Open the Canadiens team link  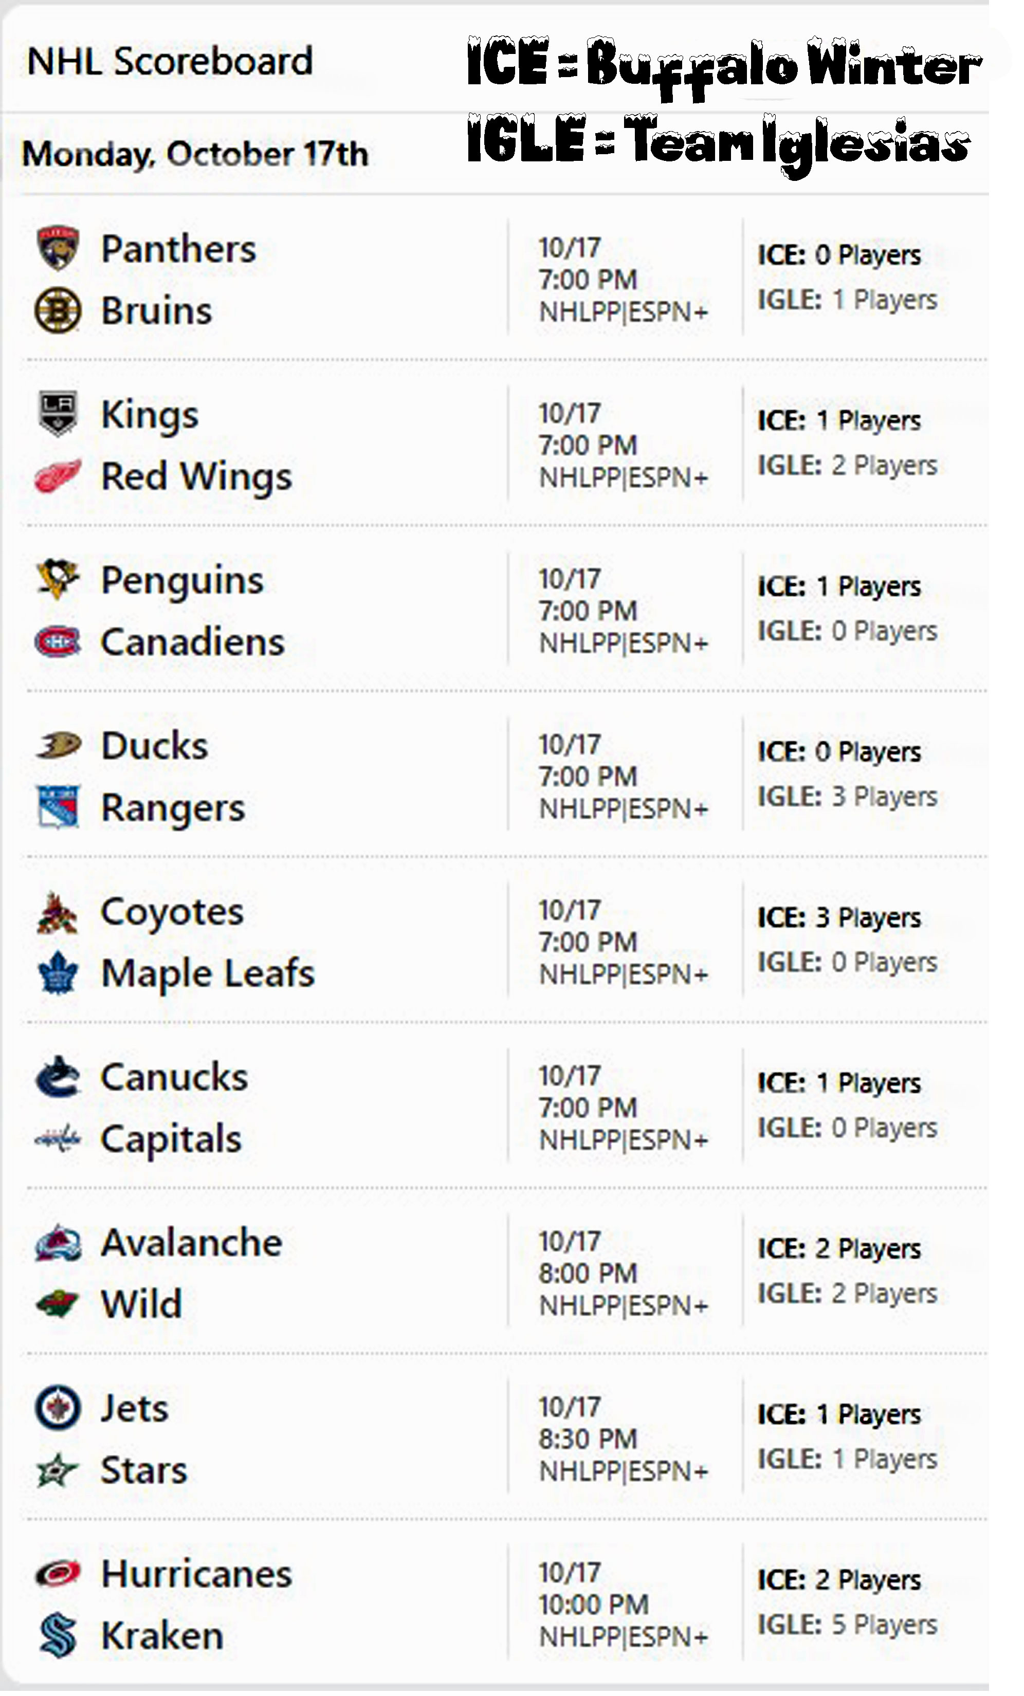192,642
